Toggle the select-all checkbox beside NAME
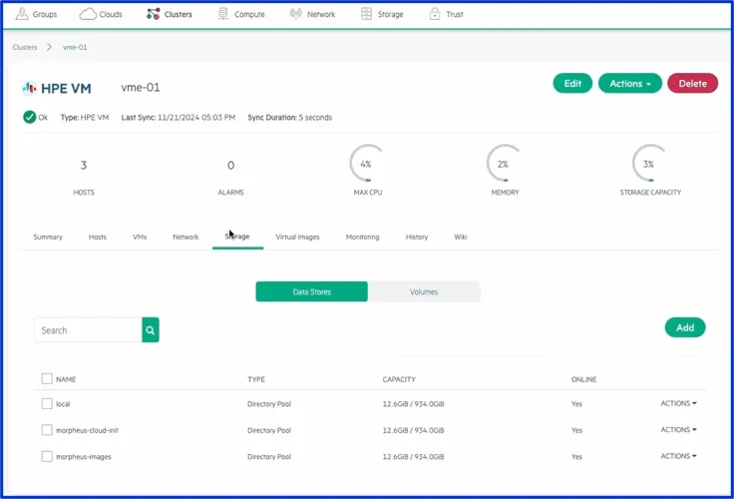 point(47,378)
